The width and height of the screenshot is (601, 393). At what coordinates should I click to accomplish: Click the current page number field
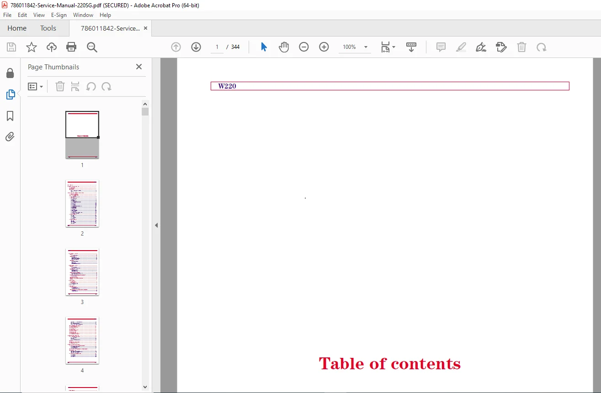[217, 47]
